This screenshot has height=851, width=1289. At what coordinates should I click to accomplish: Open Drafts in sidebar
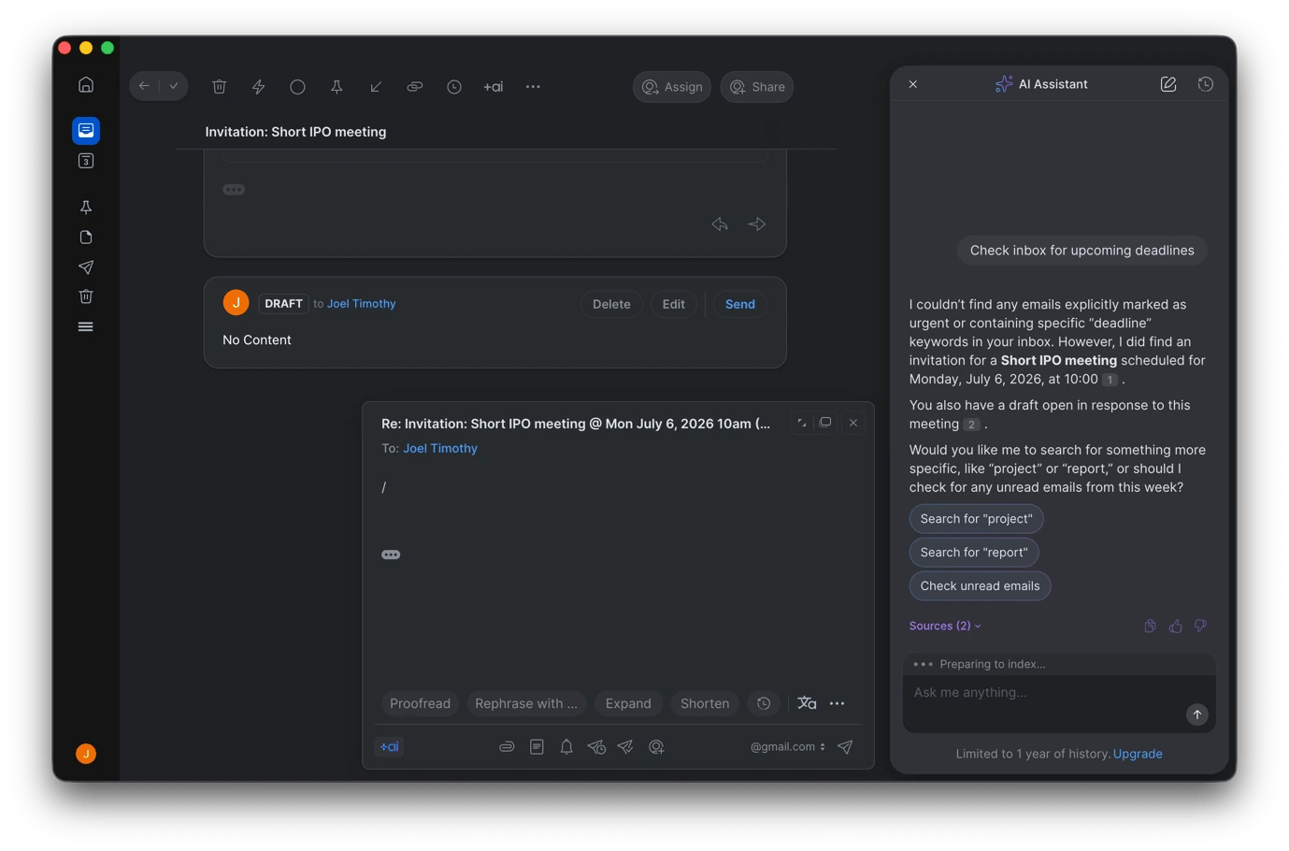click(x=86, y=238)
